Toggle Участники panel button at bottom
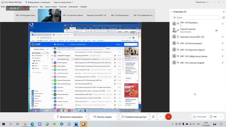Screen dimensions: 226x127 [200, 117]
